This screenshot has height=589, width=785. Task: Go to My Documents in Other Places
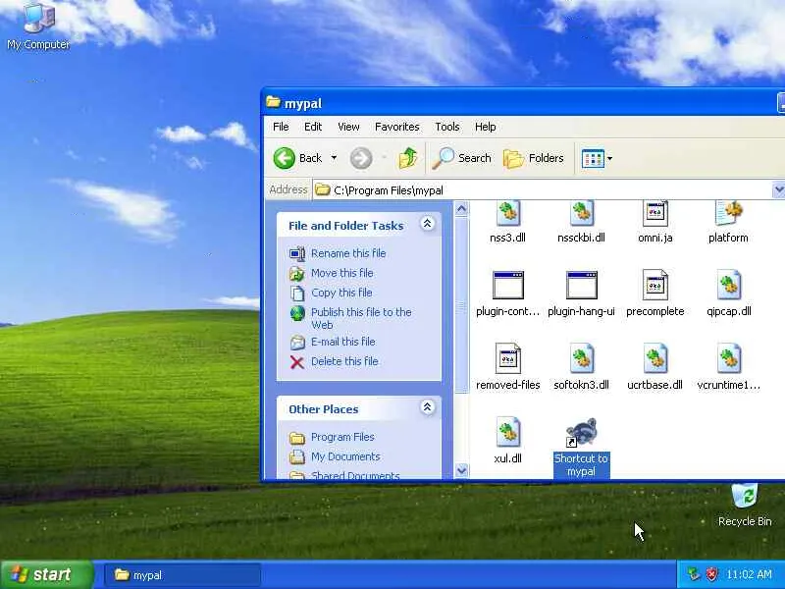coord(345,456)
